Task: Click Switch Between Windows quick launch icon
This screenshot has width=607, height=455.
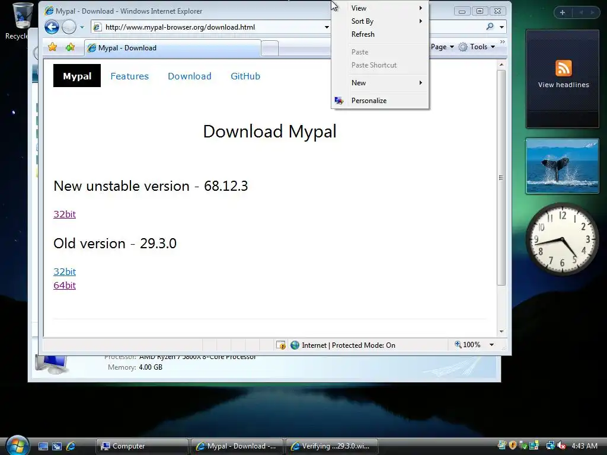Action: 56,446
